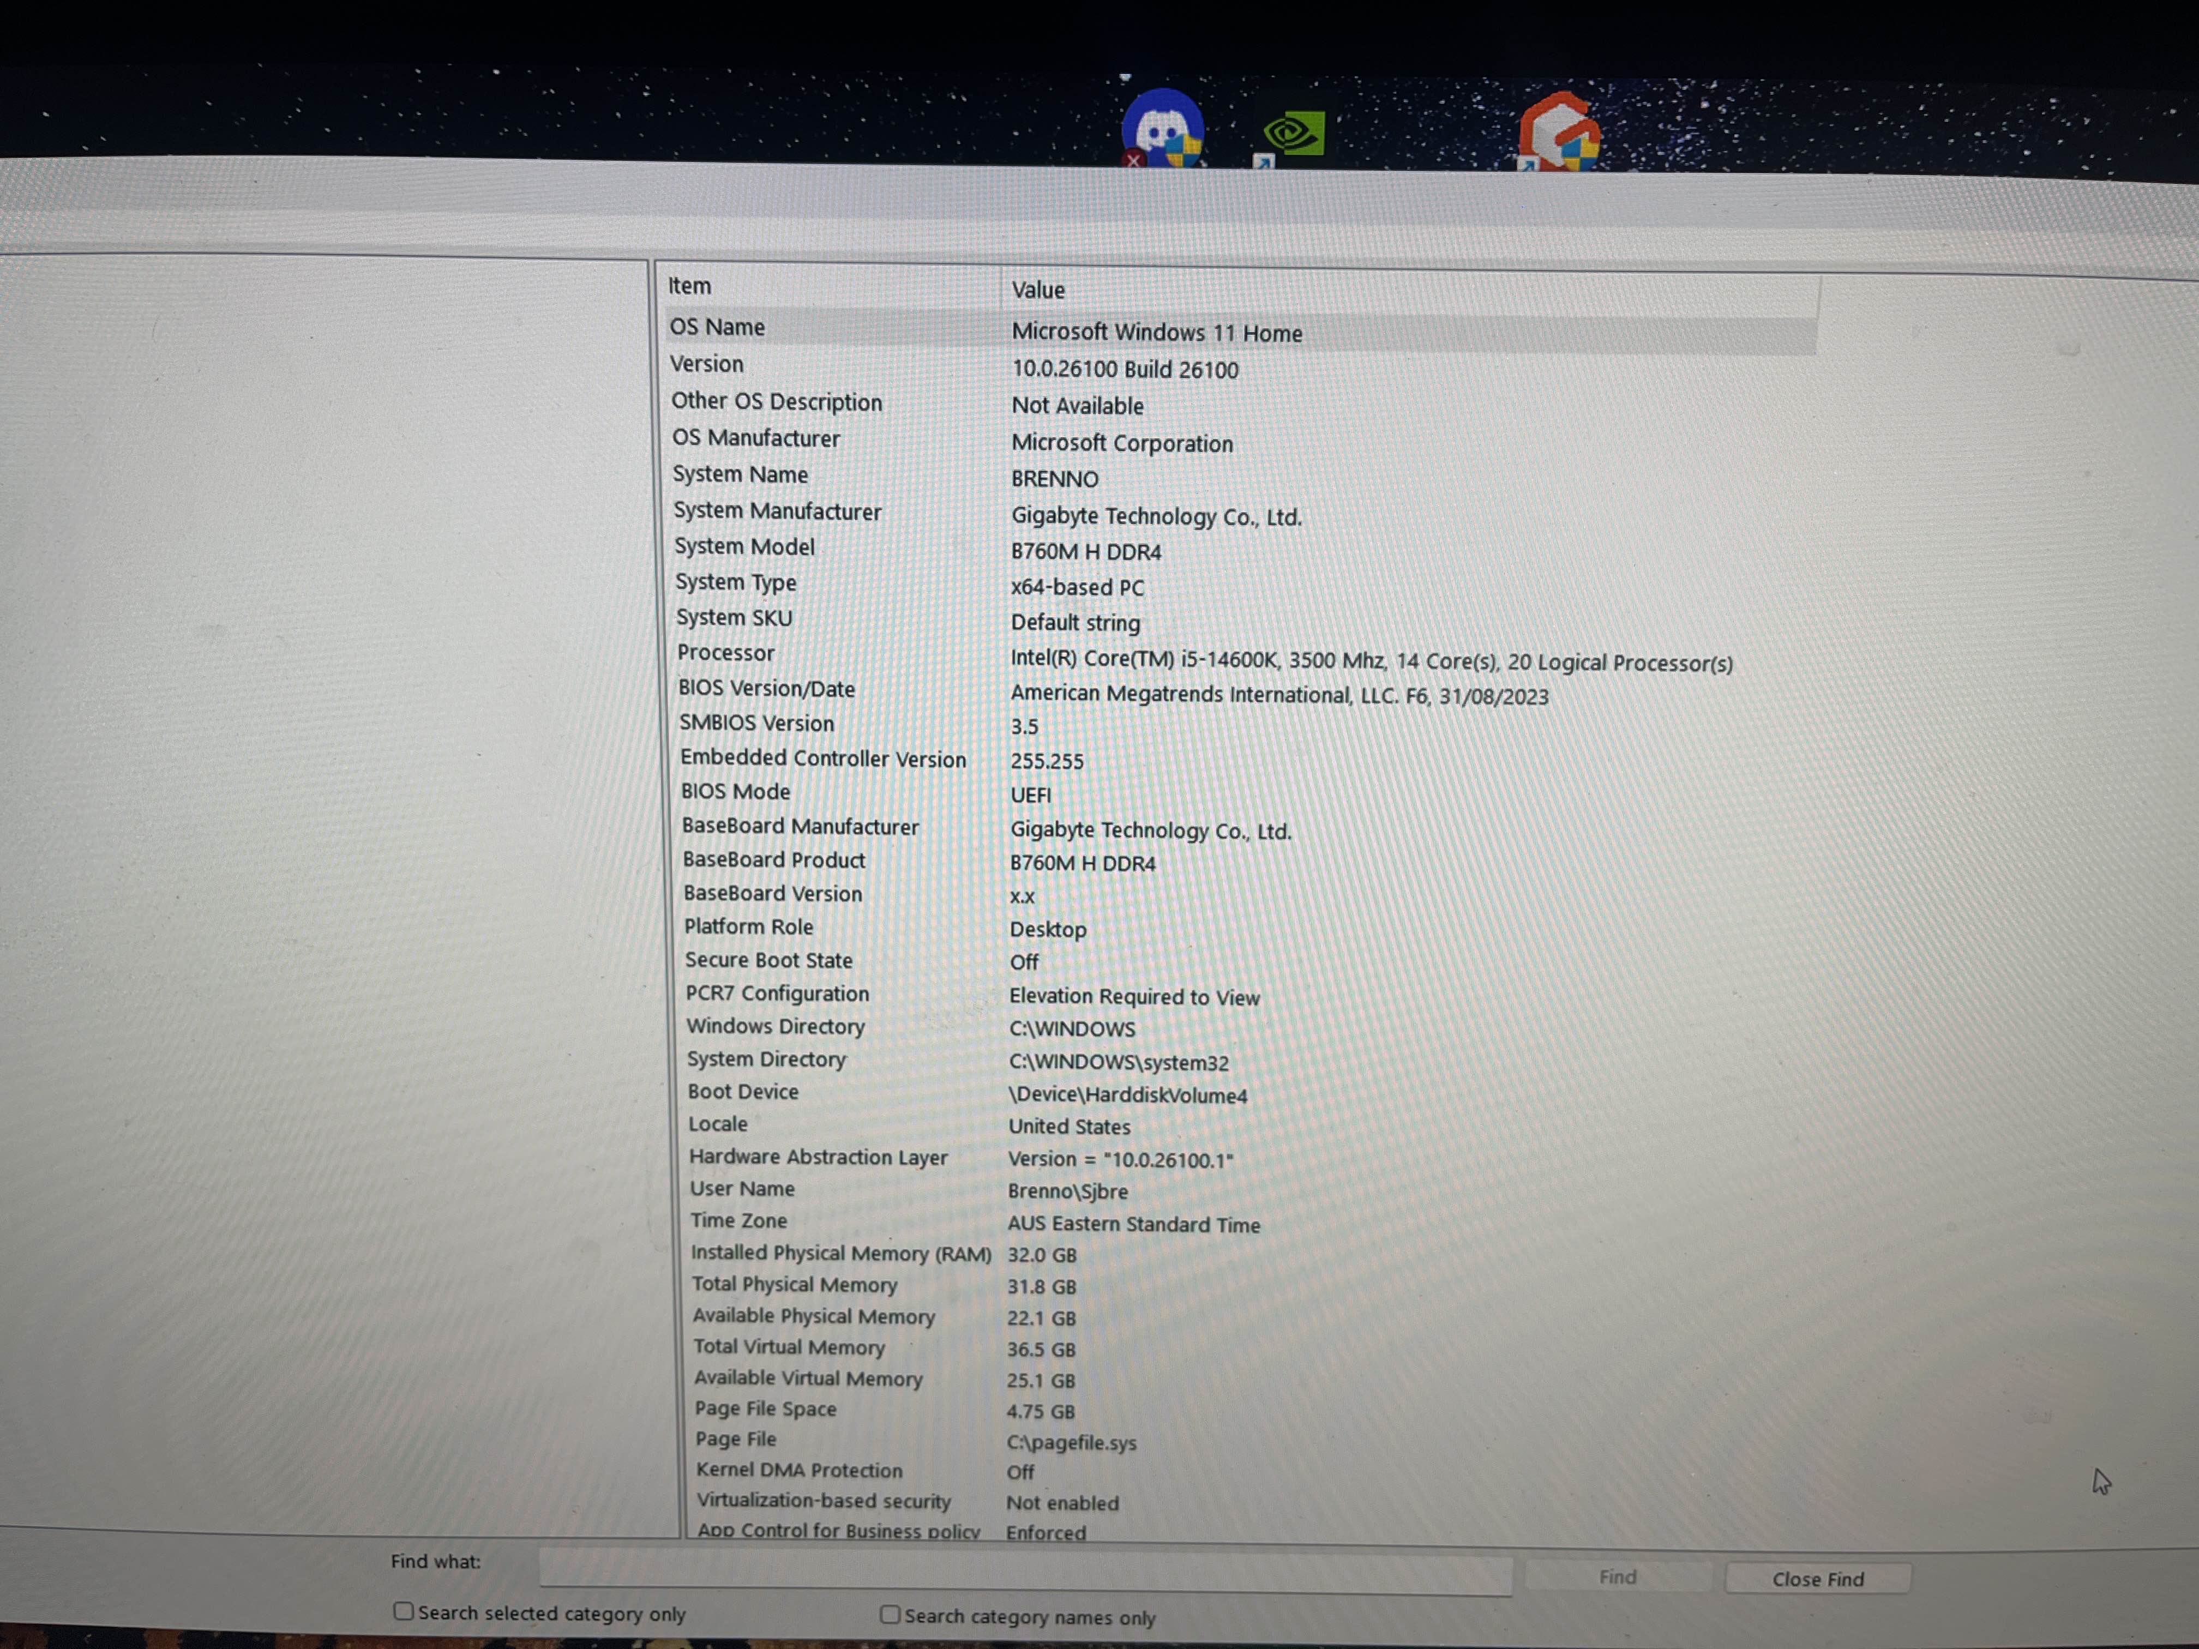Select the Time Zone row
2199x1649 pixels.
point(738,1220)
